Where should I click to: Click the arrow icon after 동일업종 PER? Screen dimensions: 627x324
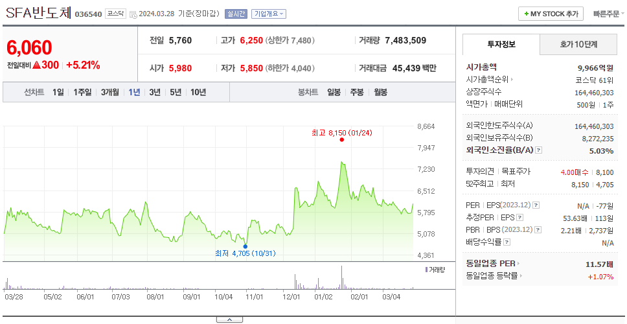[519, 264]
